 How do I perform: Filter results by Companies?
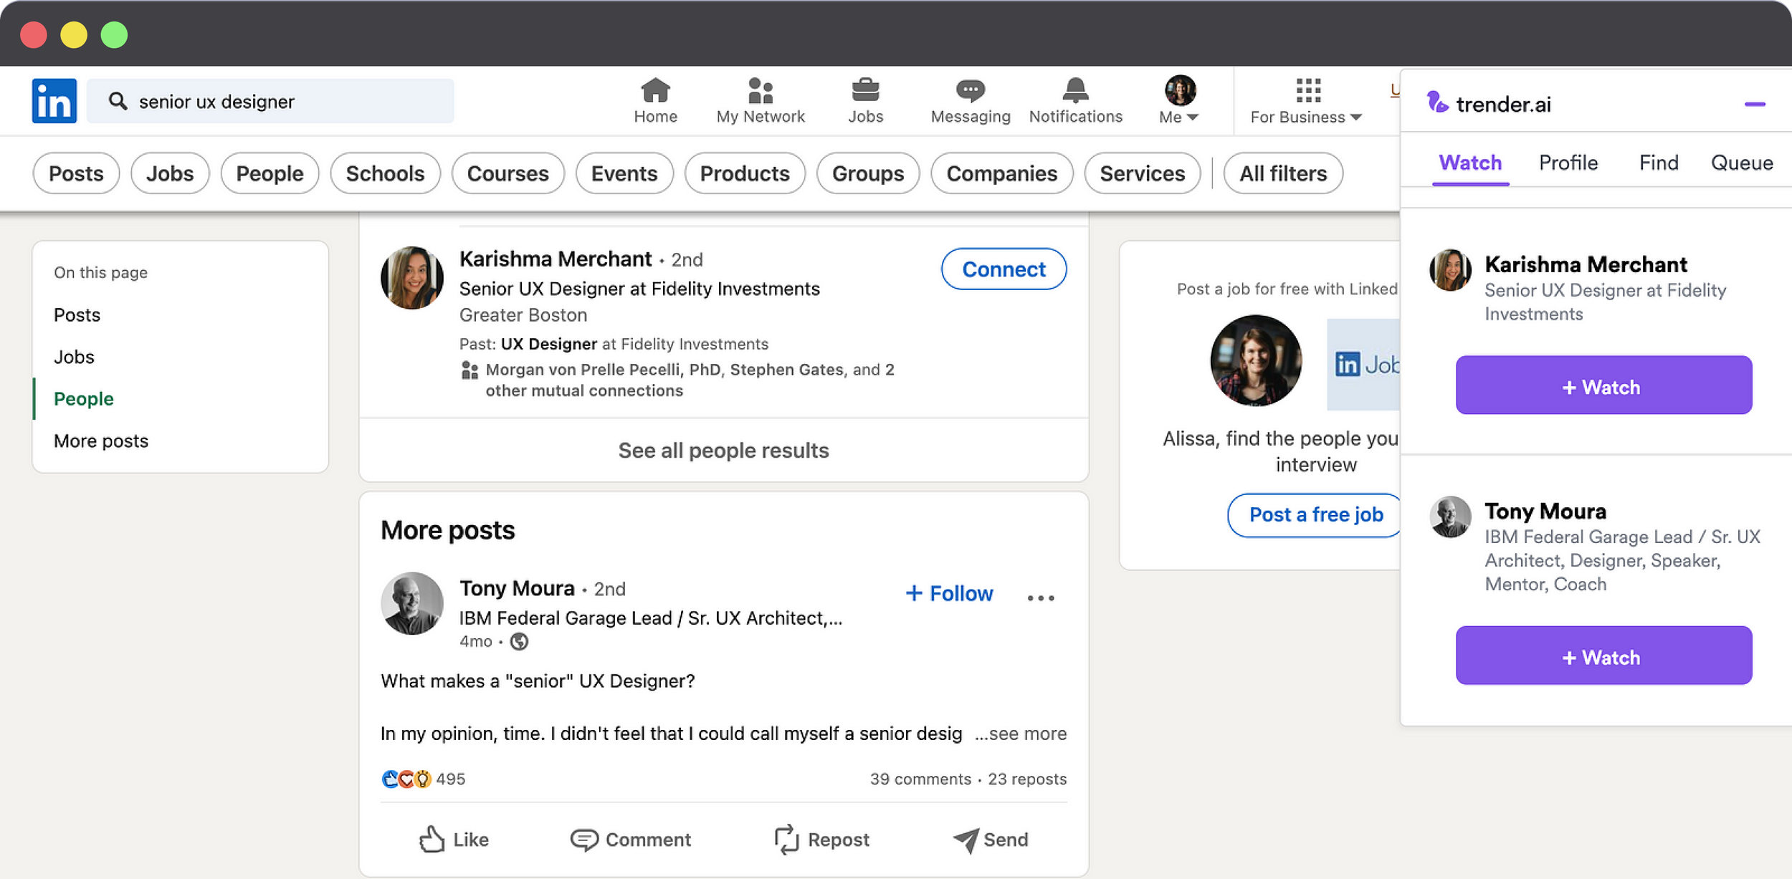point(1002,173)
